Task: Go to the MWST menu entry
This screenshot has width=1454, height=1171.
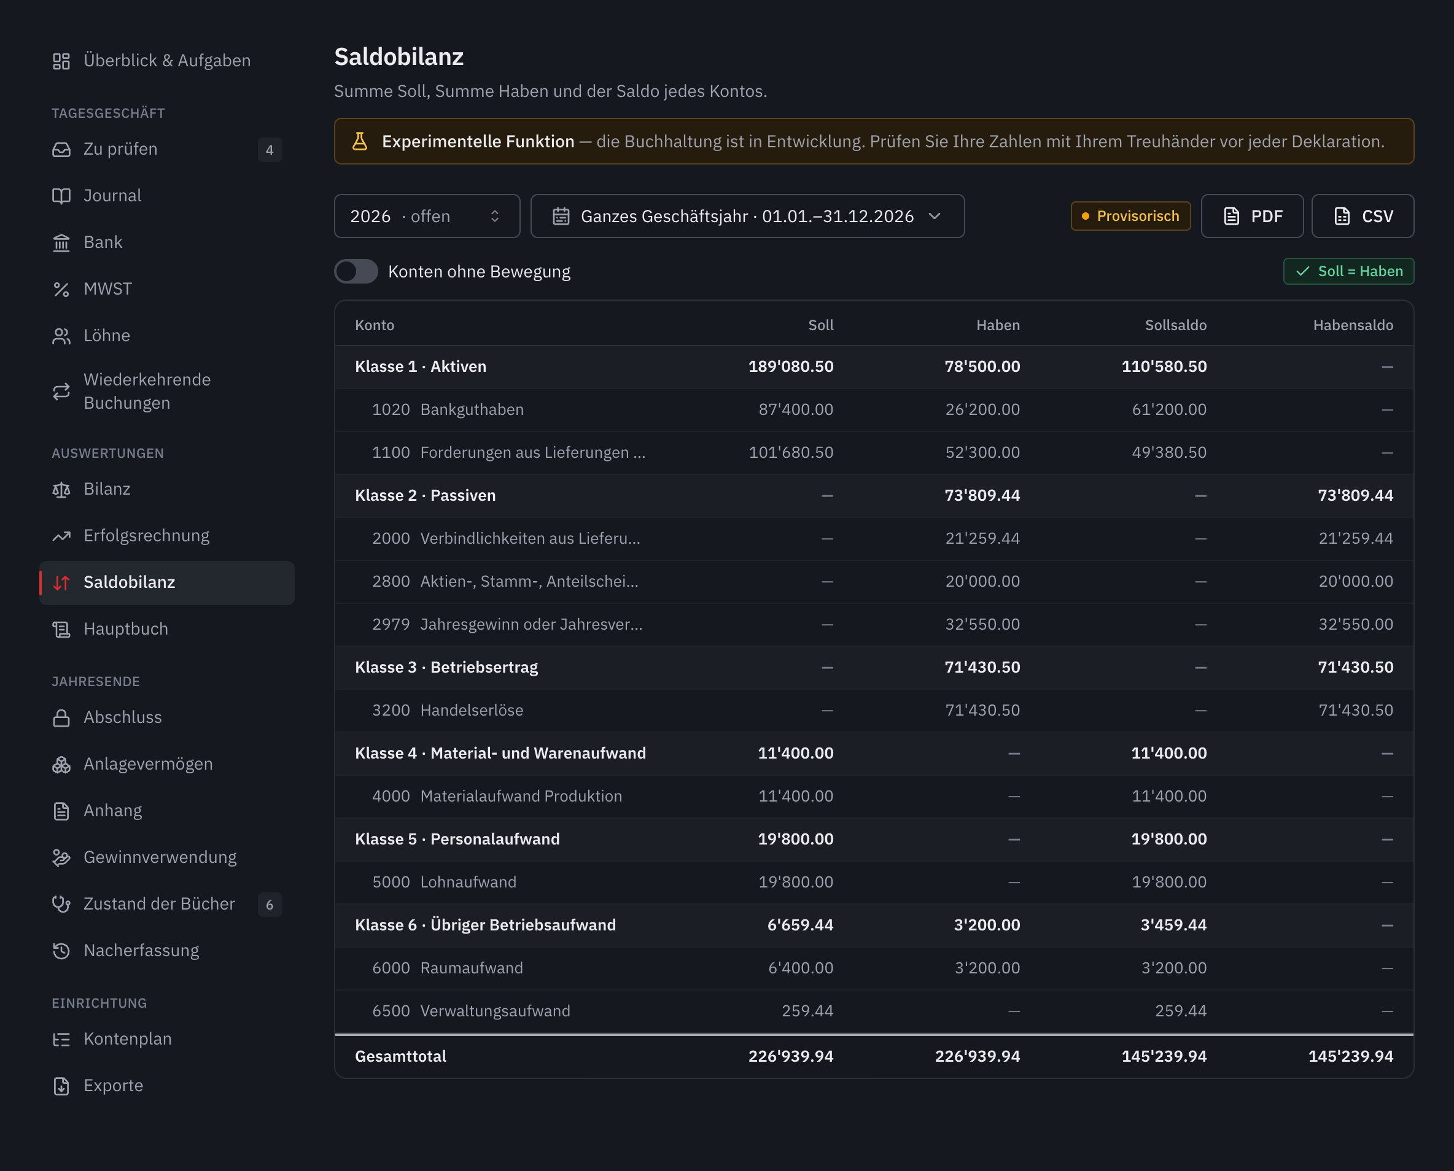Action: pos(168,288)
